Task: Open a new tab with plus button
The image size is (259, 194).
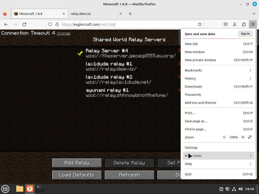Action: tap(130, 14)
